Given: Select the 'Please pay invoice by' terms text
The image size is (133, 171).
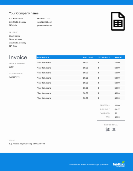Looking at the screenshot, I should [27, 144].
